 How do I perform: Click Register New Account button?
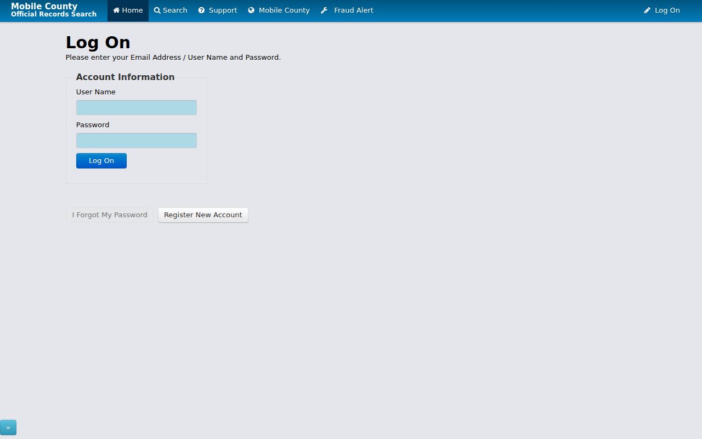tap(203, 215)
